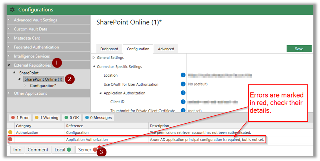The image size is (320, 161).
Task: Click the Location setting label
Action: (x=111, y=75)
